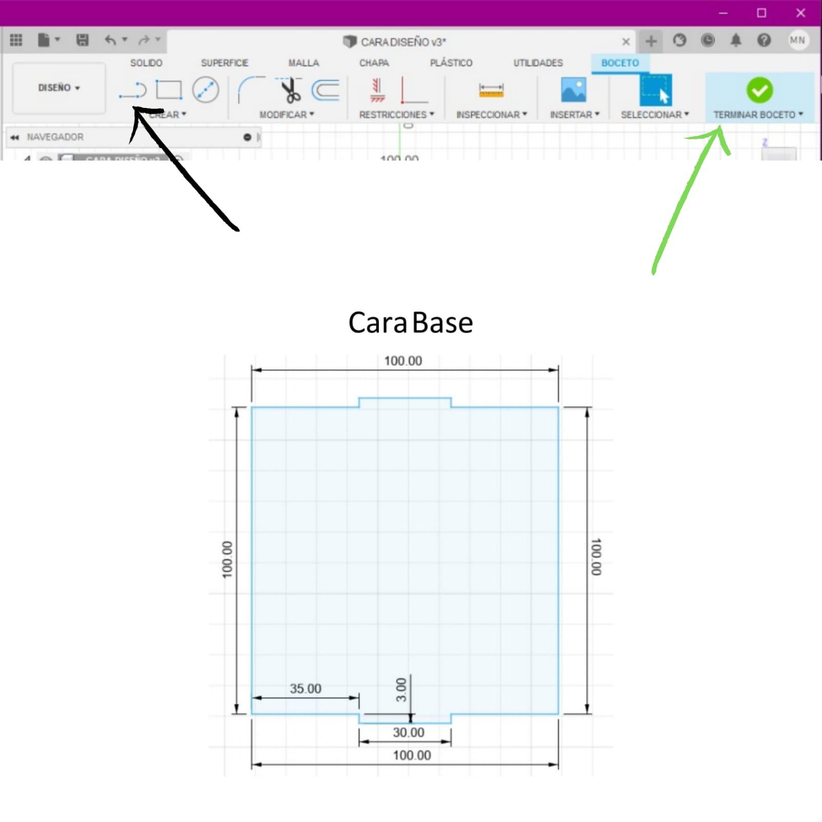Switch to the PLÁSTICO tab
This screenshot has width=822, height=822.
[x=451, y=63]
